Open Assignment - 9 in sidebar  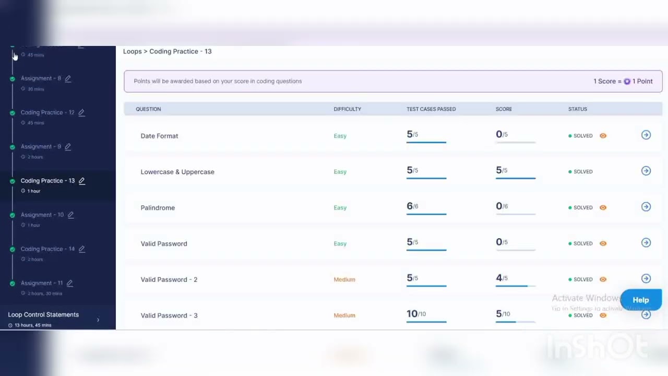[x=41, y=147]
